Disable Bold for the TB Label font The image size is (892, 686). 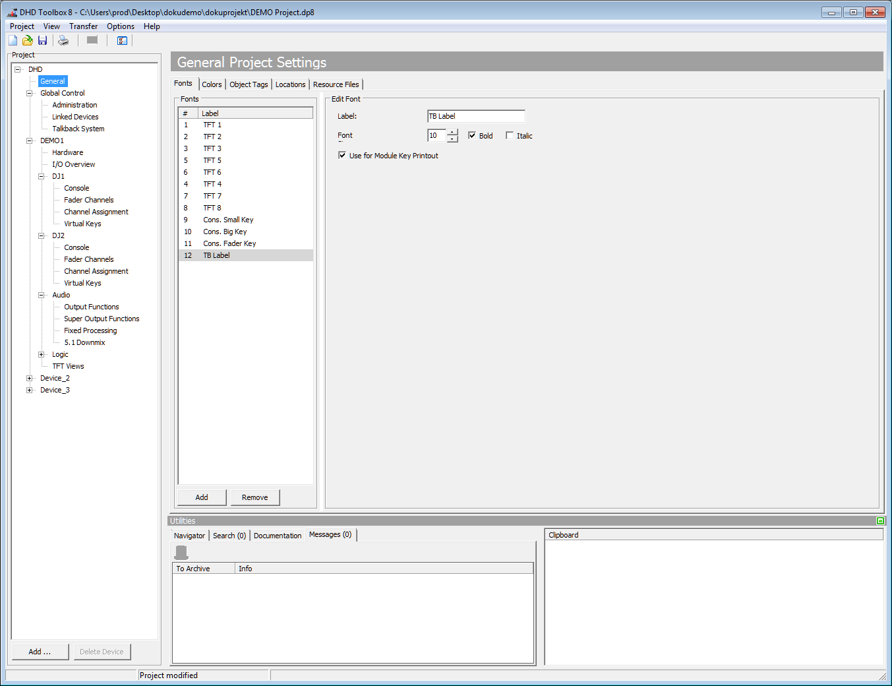(472, 135)
